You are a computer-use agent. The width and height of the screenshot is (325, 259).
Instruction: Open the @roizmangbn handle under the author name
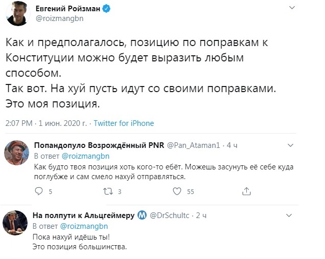[59, 18]
